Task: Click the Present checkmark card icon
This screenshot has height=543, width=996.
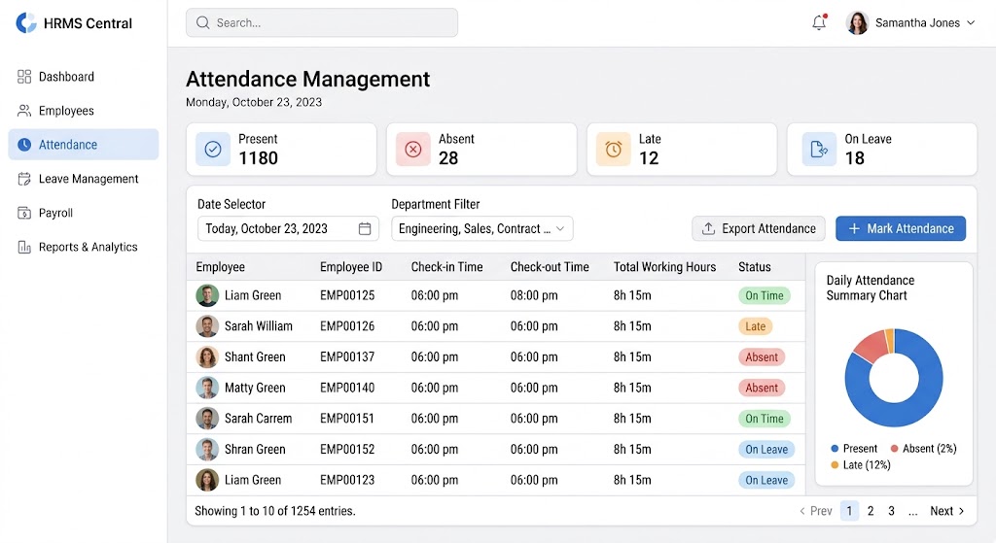Action: point(213,149)
